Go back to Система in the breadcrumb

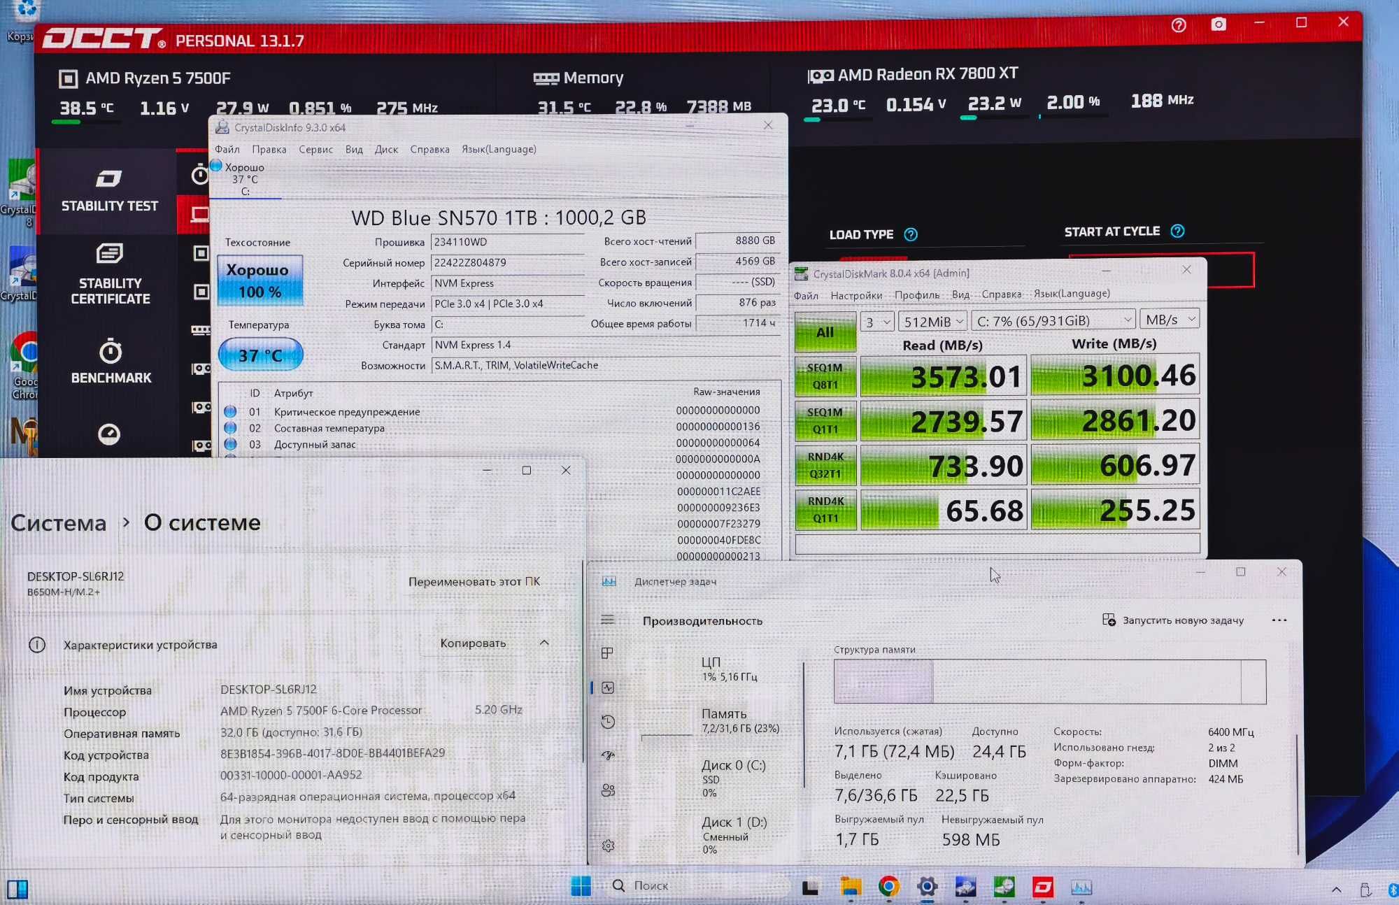pos(59,522)
